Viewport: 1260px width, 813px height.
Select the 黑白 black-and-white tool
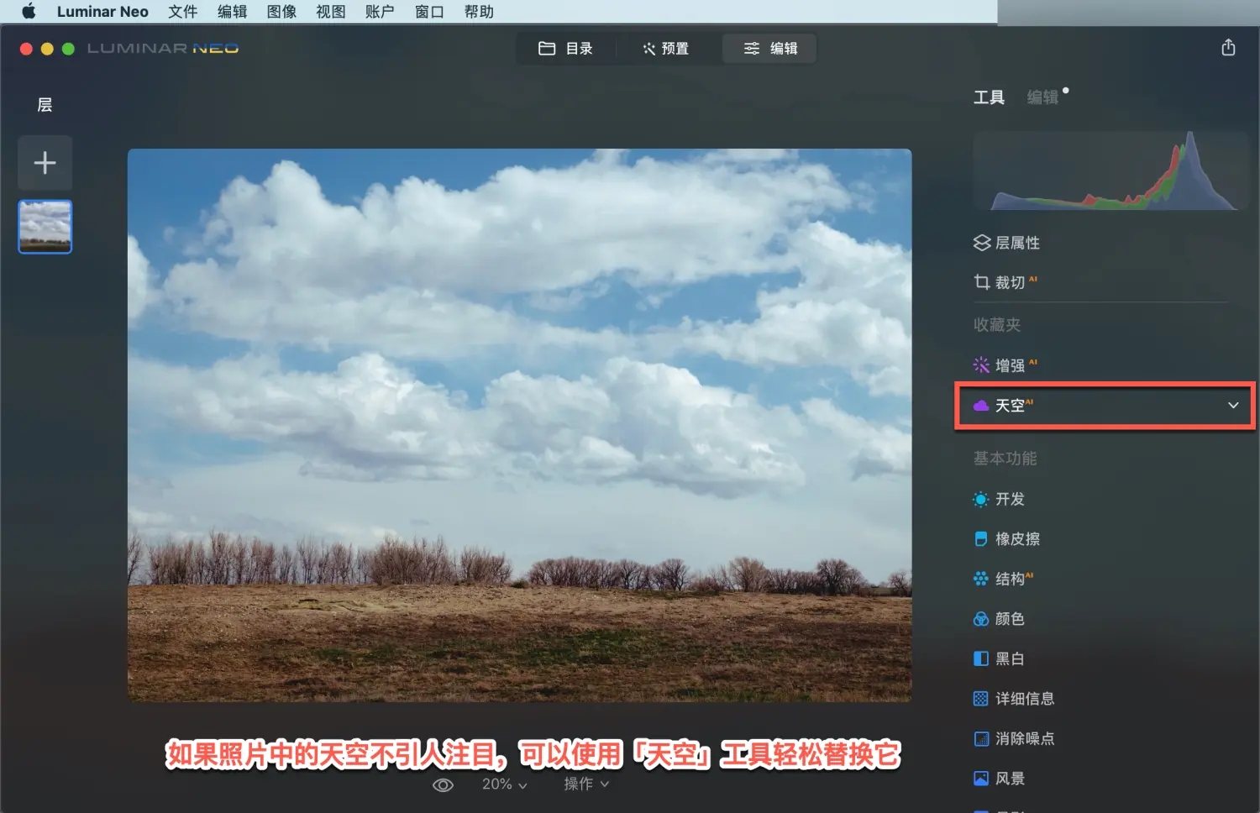[1008, 658]
